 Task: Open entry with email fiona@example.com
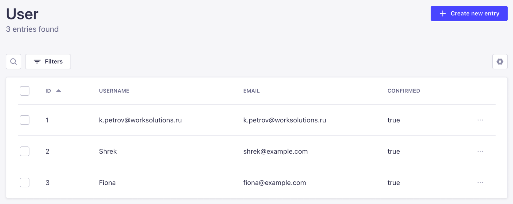[274, 182]
